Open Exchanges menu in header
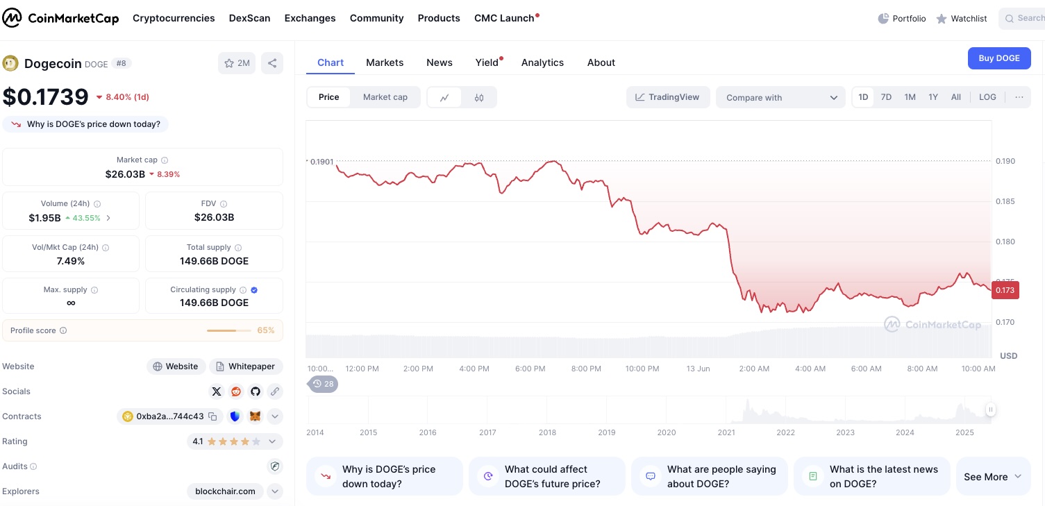1045x506 pixels. point(310,18)
